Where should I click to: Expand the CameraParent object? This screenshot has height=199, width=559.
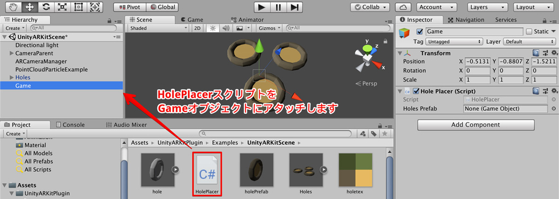tap(12, 53)
